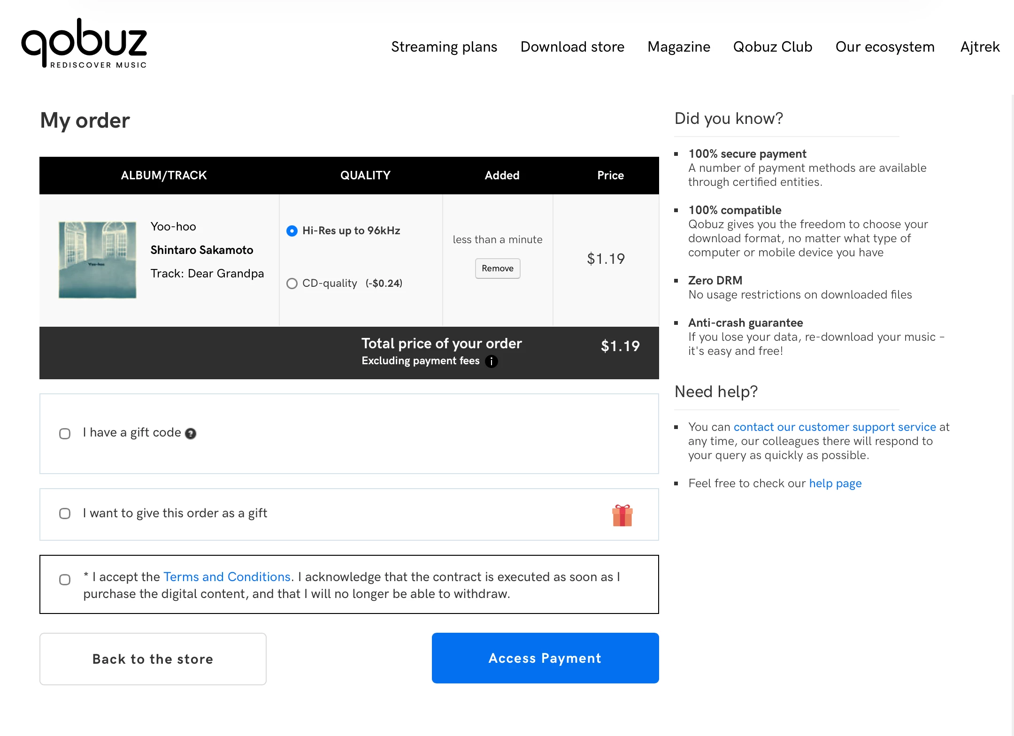Enable give this order as a gift
This screenshot has height=736, width=1014.
pos(65,514)
